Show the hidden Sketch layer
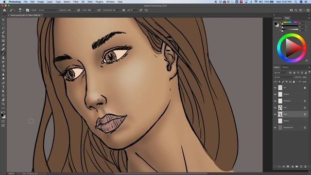 (x=275, y=121)
